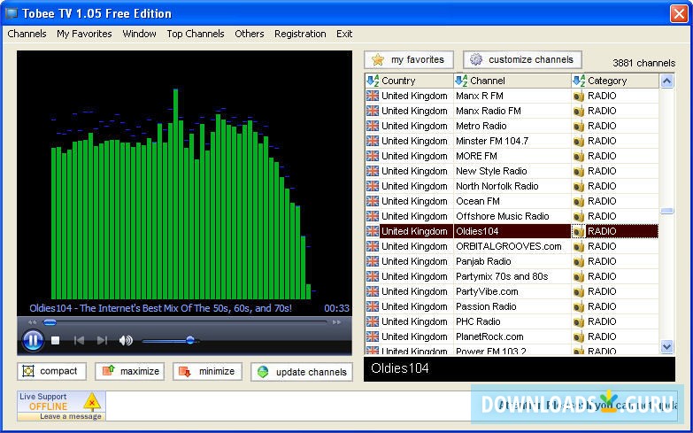Sort list by Country column header
Screen dimensions: 693x433
pos(409,81)
